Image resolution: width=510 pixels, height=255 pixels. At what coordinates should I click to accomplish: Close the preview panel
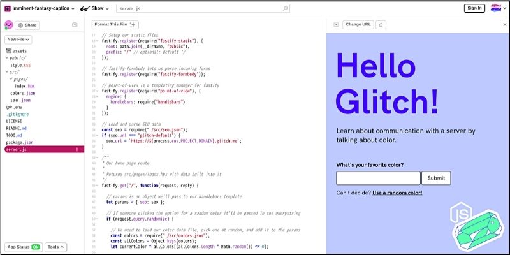click(x=505, y=25)
